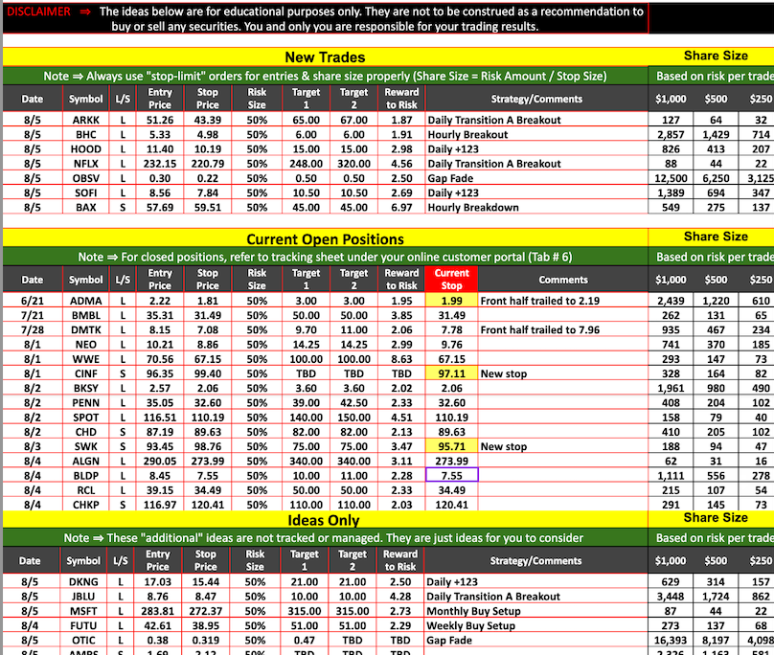Click the outlined BLDP current stop cell 7.55
The height and width of the screenshot is (655, 774).
pyautogui.click(x=451, y=475)
